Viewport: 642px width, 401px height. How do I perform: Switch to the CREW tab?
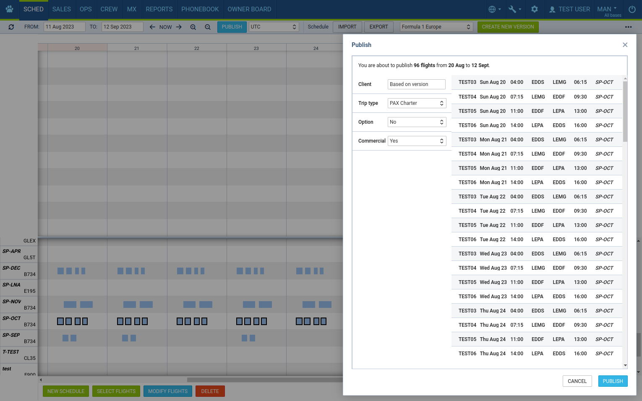point(109,9)
